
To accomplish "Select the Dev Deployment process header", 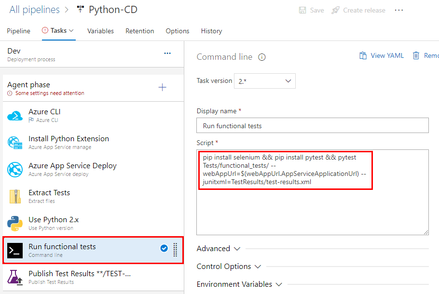I will tap(92, 54).
